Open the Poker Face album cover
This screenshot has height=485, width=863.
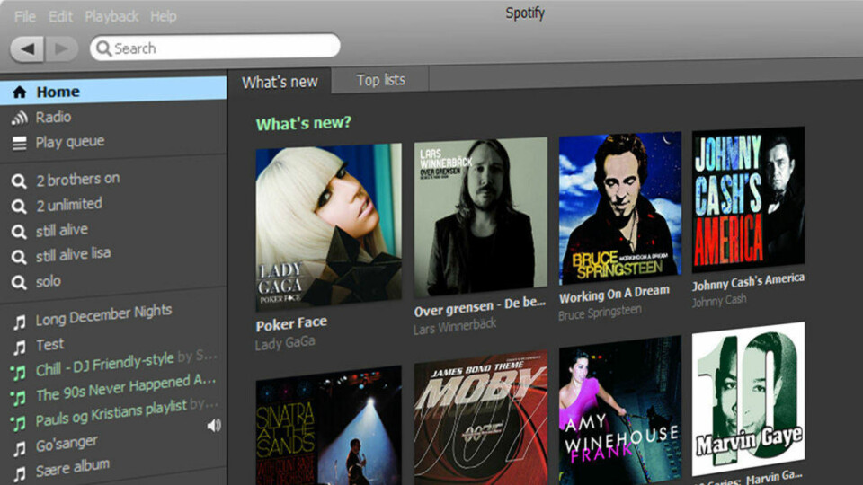click(328, 226)
